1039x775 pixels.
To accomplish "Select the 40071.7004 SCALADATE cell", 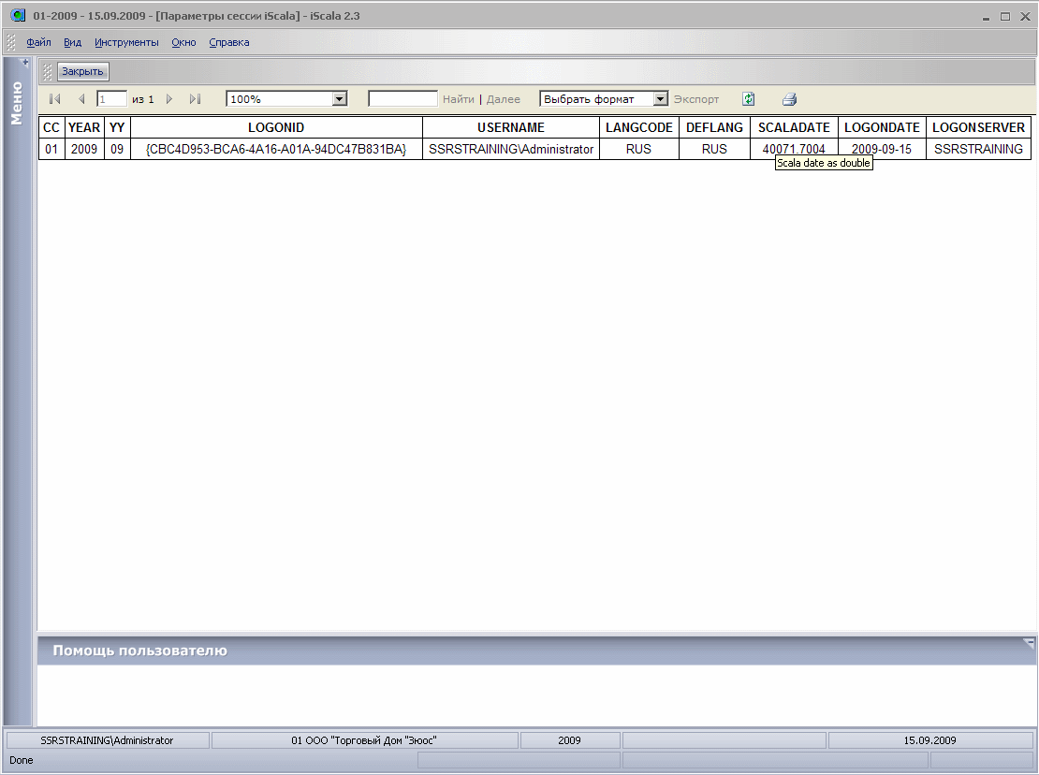I will click(794, 149).
